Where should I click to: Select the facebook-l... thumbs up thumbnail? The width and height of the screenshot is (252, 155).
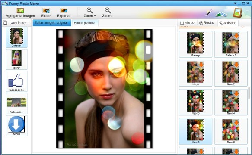pyautogui.click(x=16, y=81)
